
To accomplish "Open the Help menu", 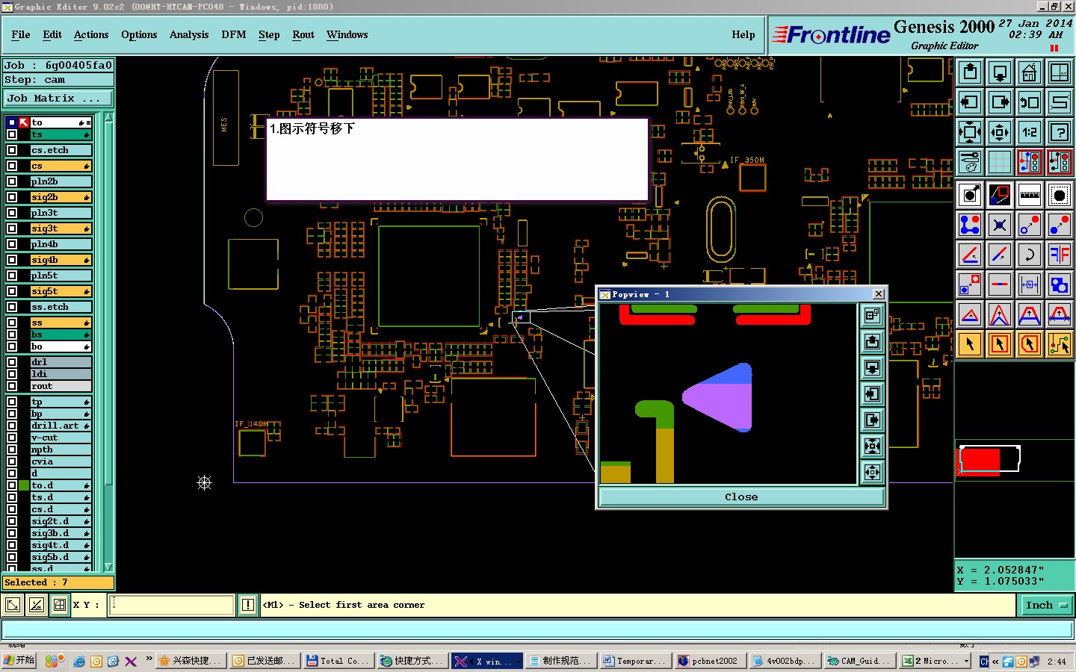I will tap(743, 34).
